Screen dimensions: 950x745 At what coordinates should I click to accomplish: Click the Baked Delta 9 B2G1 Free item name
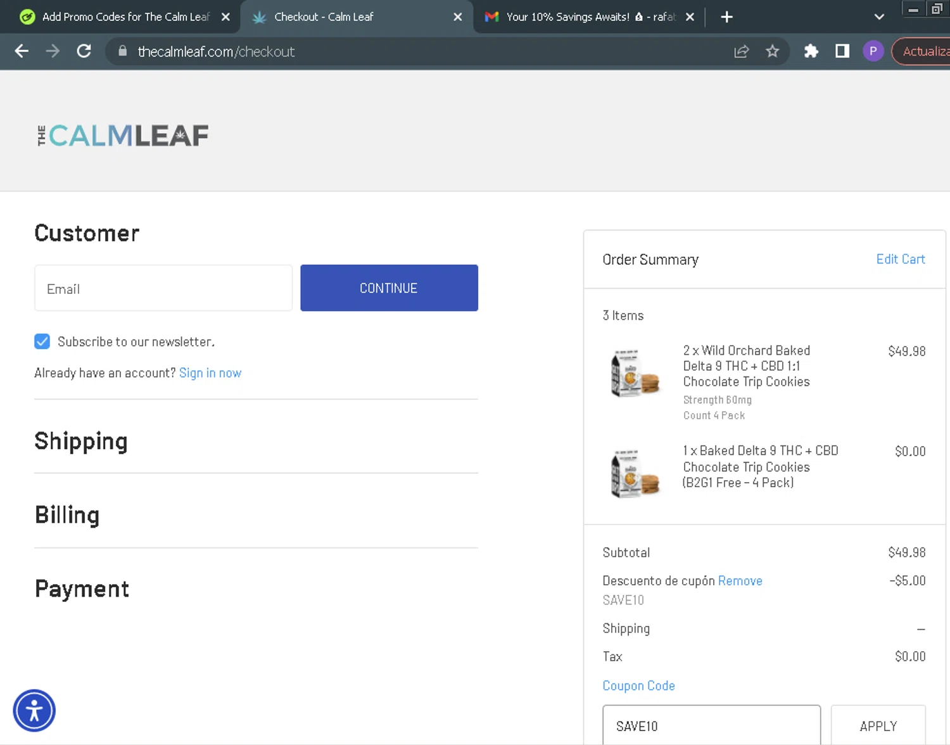pos(760,467)
